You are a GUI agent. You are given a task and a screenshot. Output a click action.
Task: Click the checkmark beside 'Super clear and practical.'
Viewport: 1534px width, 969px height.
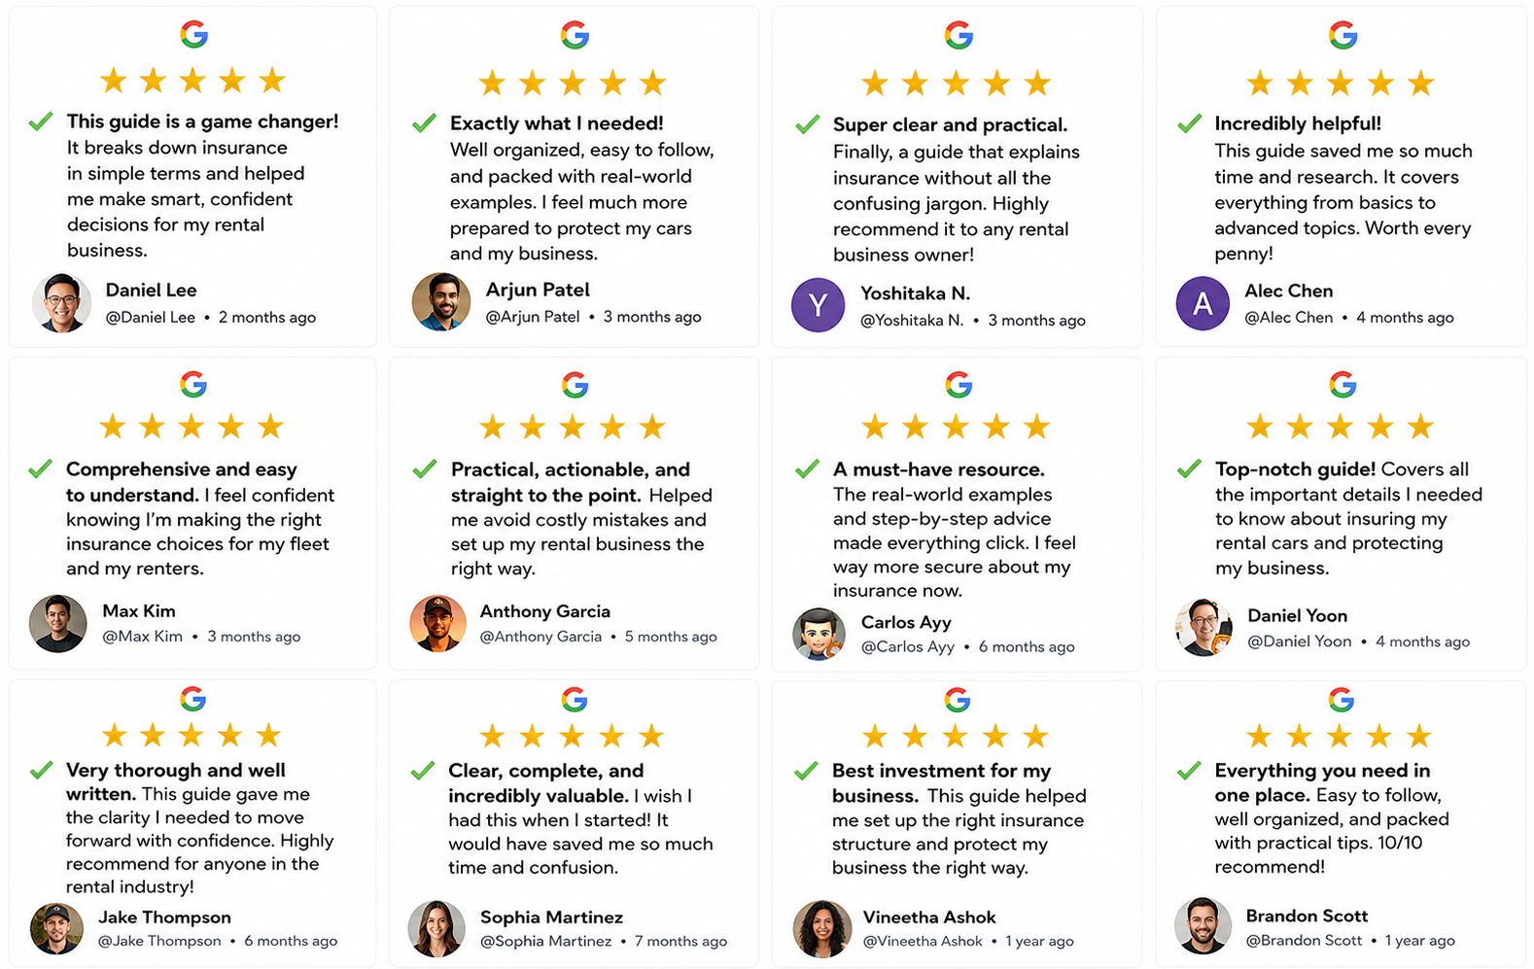click(807, 124)
